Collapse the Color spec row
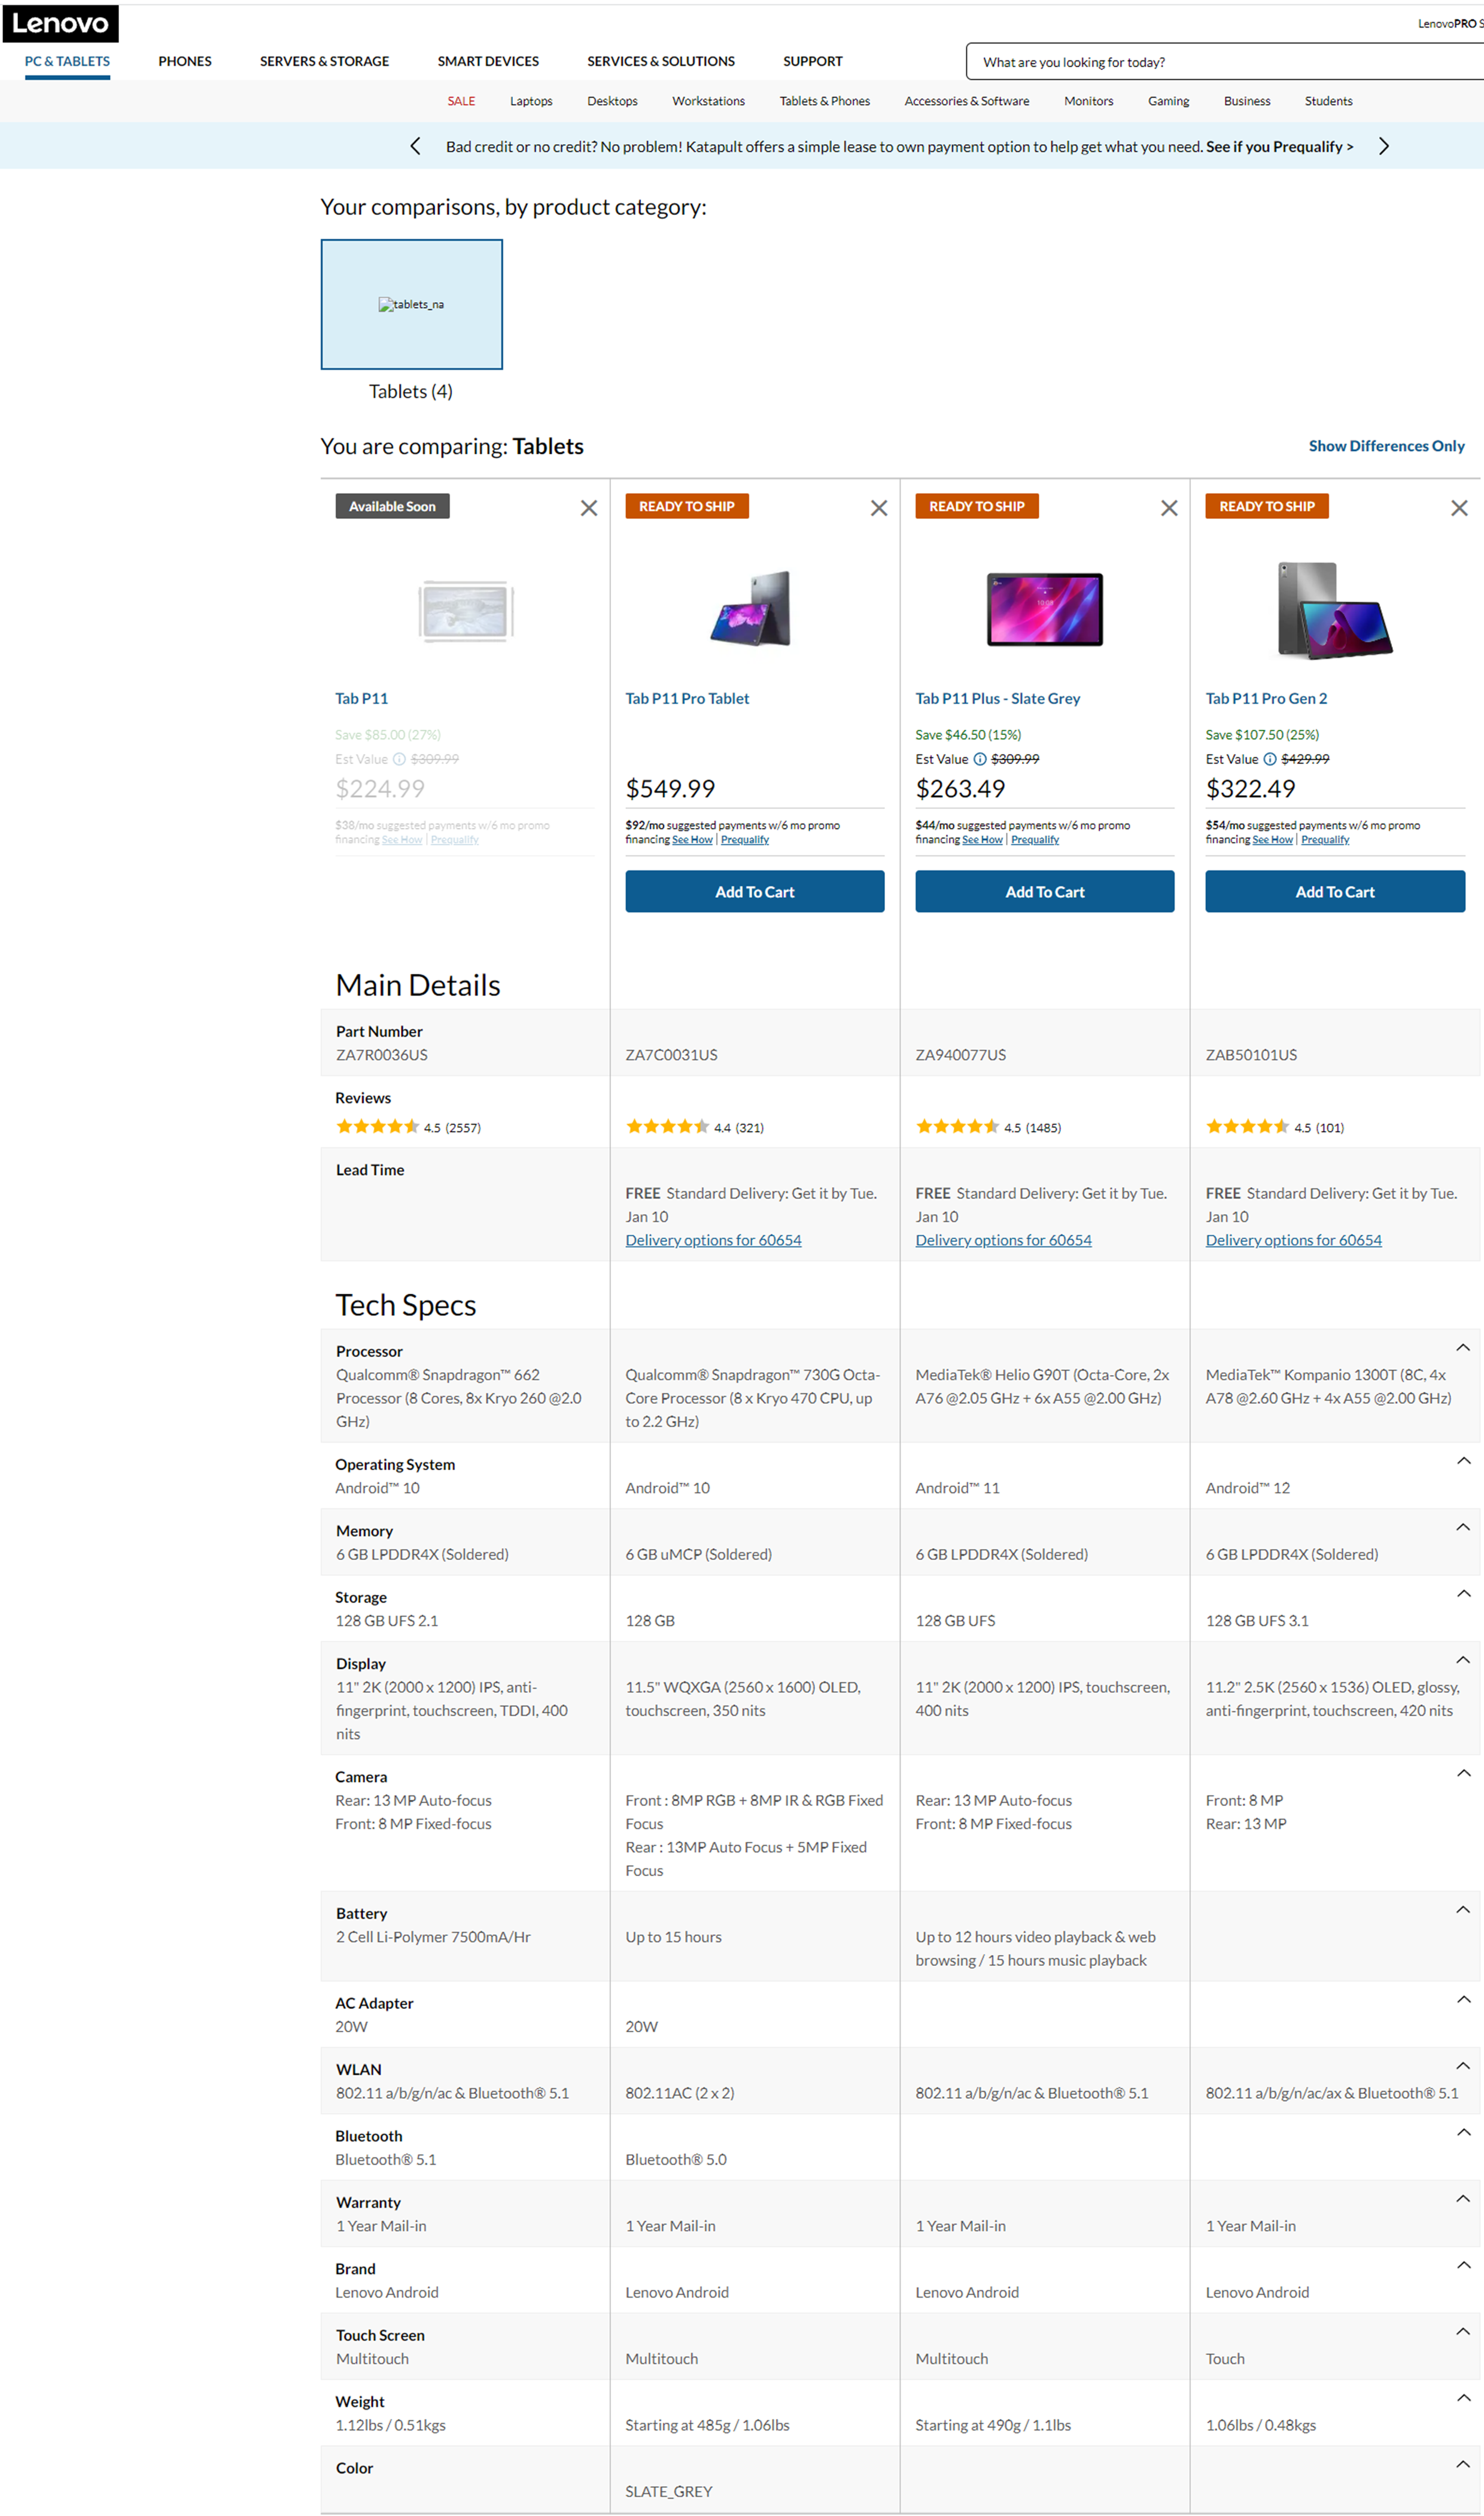Viewport: 1484px width, 2516px height. pyautogui.click(x=1463, y=2464)
